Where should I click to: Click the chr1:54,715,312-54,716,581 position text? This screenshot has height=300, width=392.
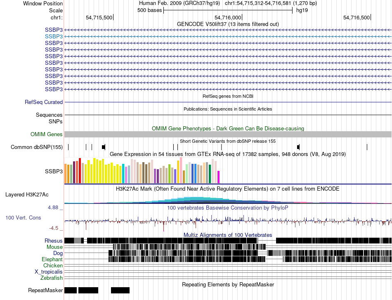tap(271, 3)
